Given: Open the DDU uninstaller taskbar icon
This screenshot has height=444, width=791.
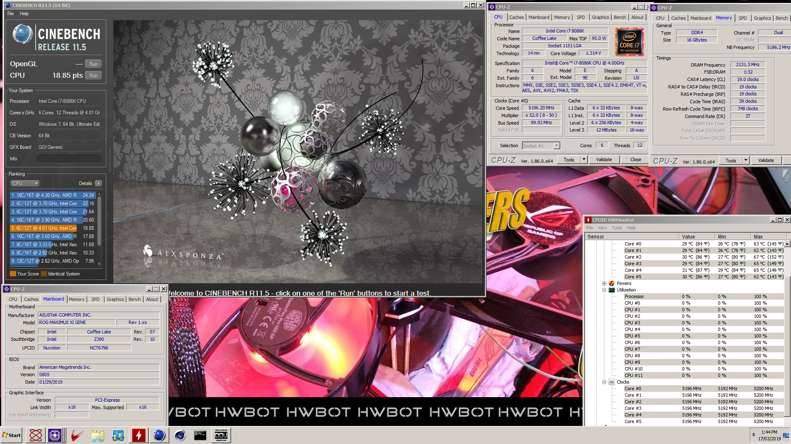Looking at the screenshot, I should tap(221, 435).
